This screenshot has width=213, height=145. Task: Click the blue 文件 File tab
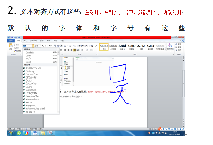(x=11, y=41)
